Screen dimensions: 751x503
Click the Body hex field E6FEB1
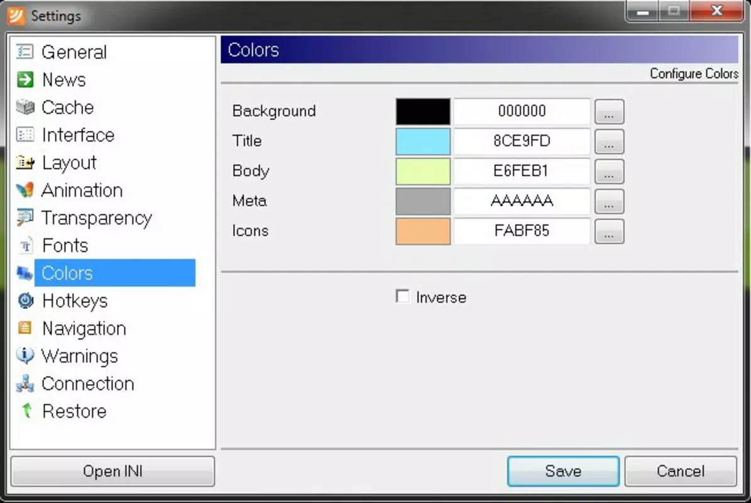pyautogui.click(x=522, y=171)
